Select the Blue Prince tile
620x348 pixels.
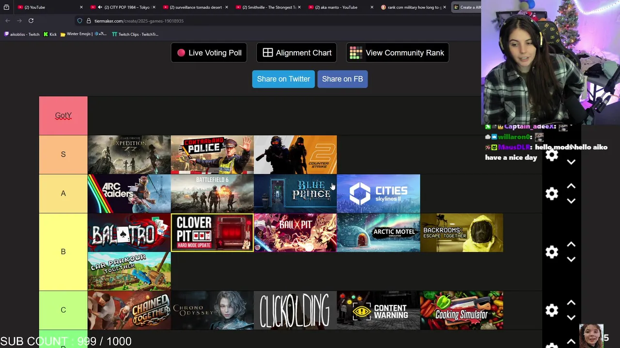tap(295, 194)
